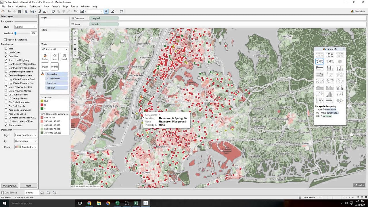
Task: Enable the Area Code Labels layer
Action: (x=6, y=114)
